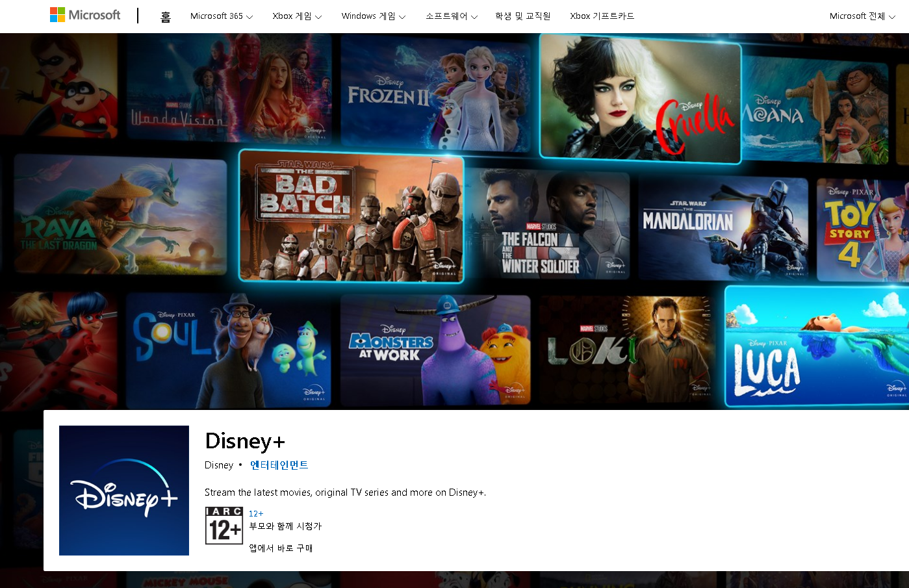Click the Disney+ app logo tile

point(124,491)
